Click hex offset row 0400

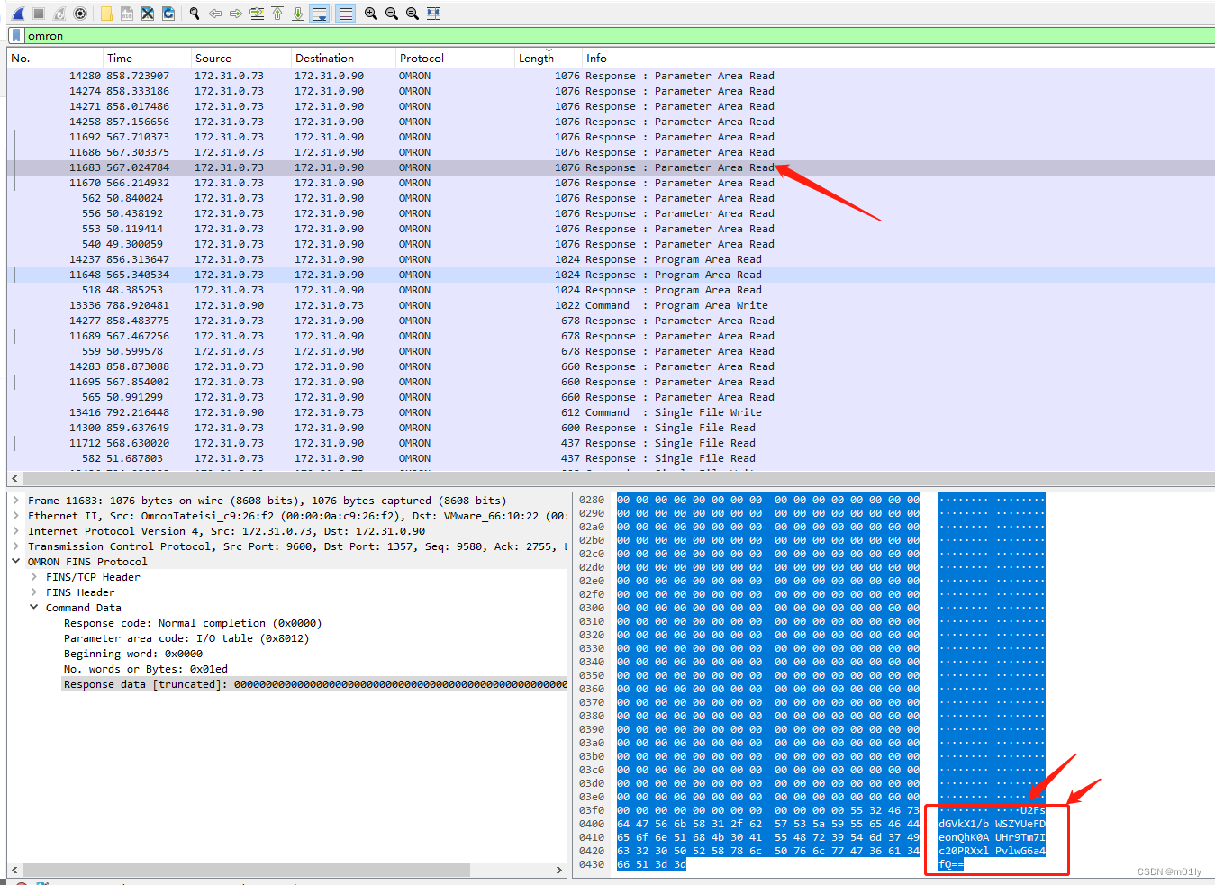(592, 824)
